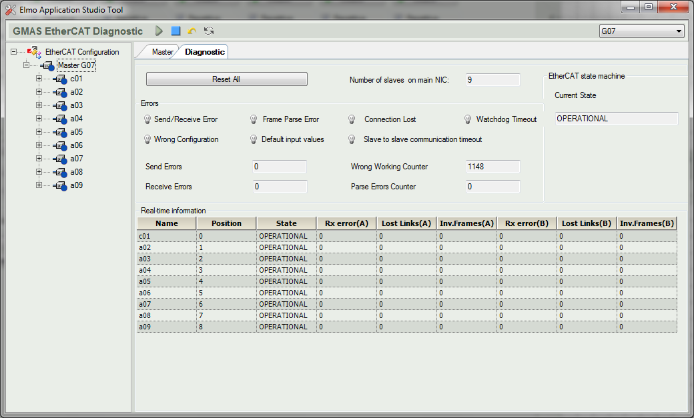Viewport: 694px width, 418px height.
Task: Minimize the Elmo Application Studio window
Action: (x=630, y=7)
